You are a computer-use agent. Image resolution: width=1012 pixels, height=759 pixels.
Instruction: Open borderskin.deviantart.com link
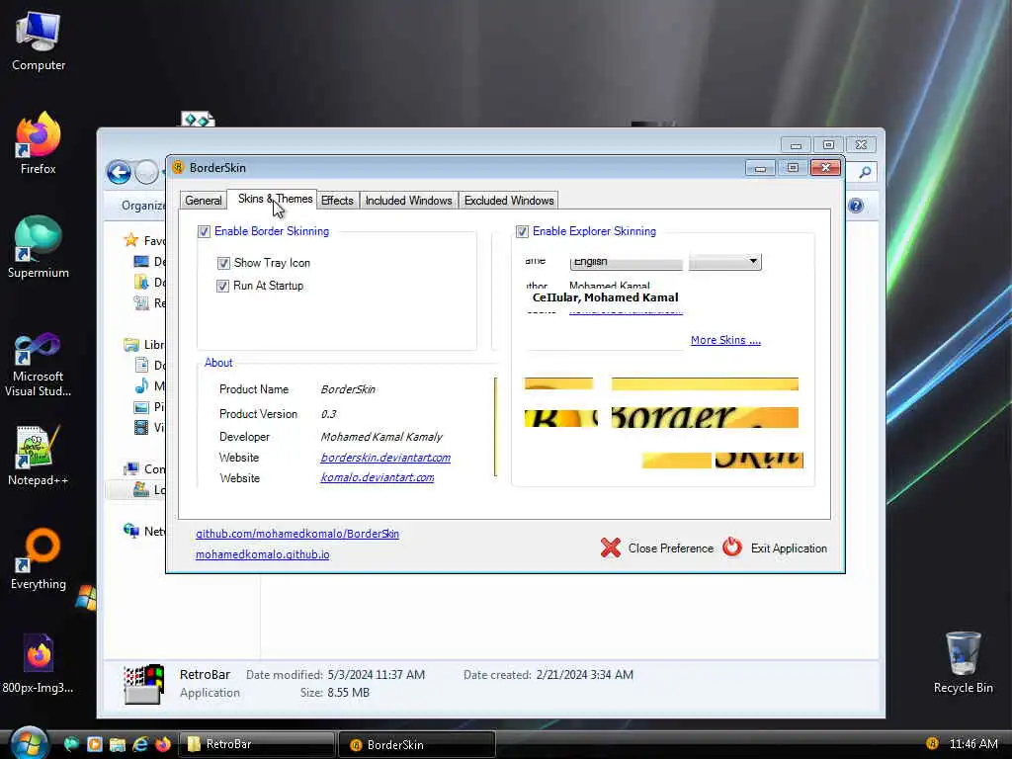pos(385,458)
